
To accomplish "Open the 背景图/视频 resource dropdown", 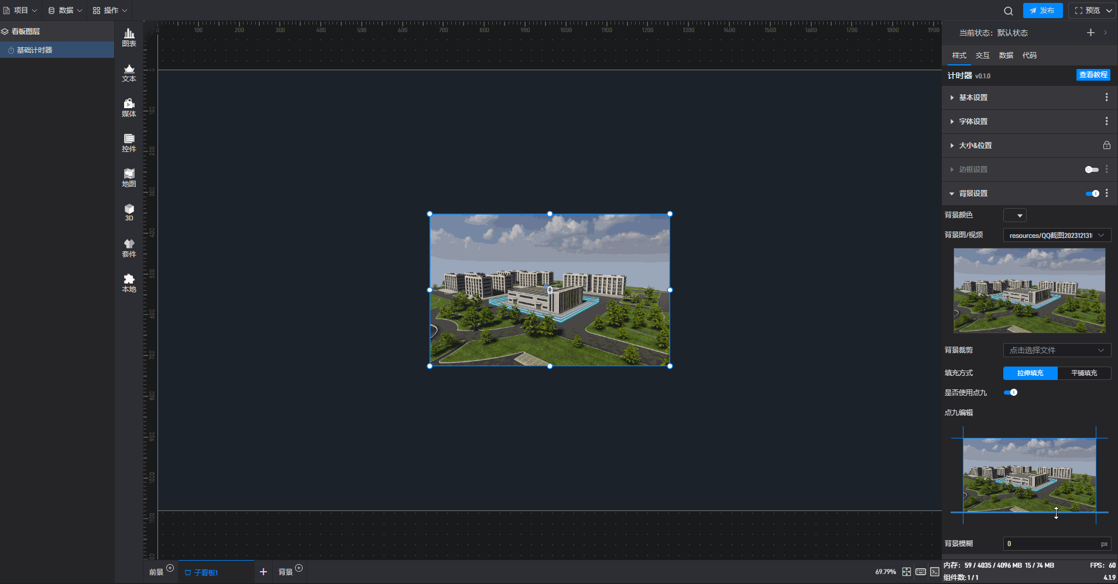I will [x=1057, y=235].
